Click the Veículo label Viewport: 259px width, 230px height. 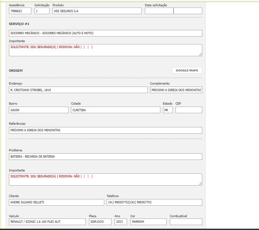pyautogui.click(x=14, y=216)
